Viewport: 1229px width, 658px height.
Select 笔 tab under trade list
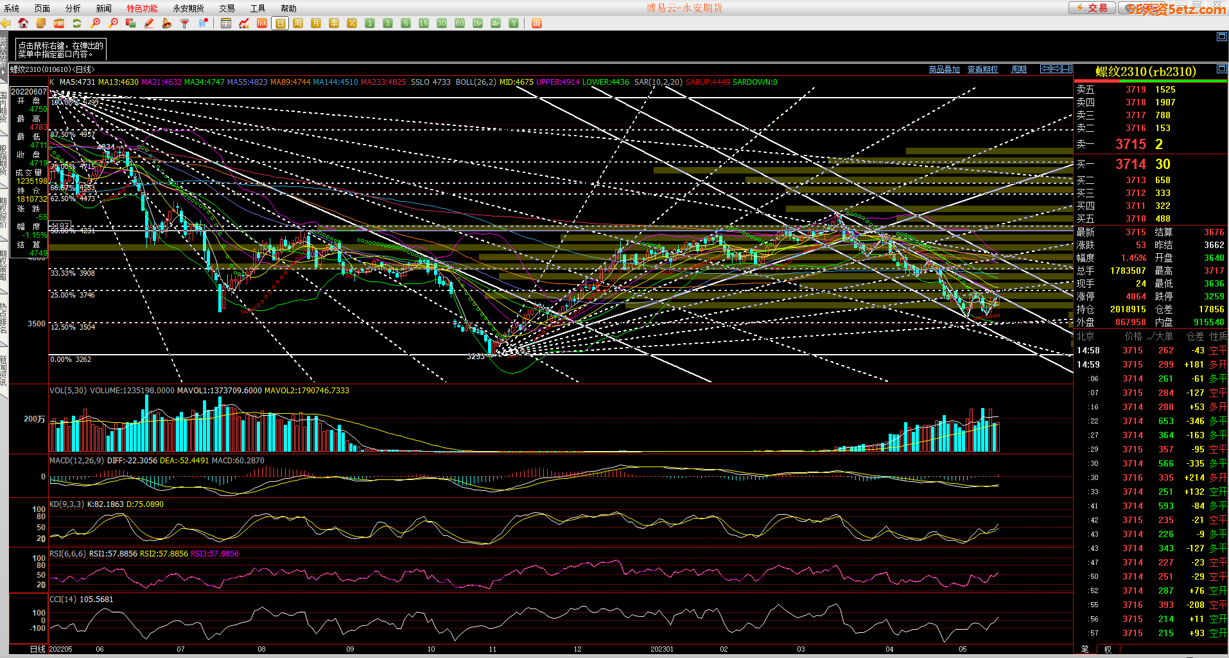point(1085,650)
